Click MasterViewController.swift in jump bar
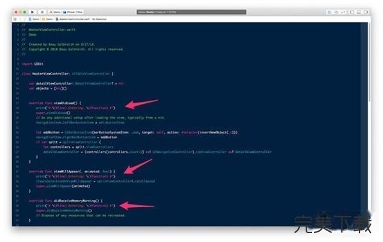 click(73, 19)
